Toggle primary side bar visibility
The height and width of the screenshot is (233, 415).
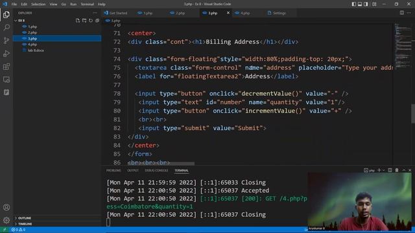pyautogui.click(x=354, y=4)
